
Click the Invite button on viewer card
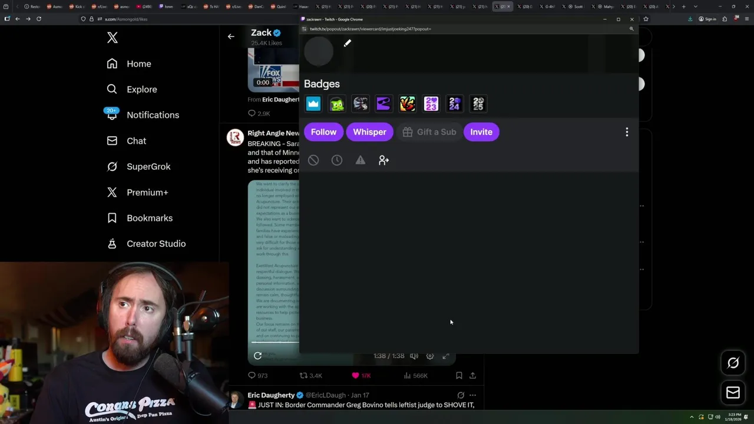pos(481,132)
